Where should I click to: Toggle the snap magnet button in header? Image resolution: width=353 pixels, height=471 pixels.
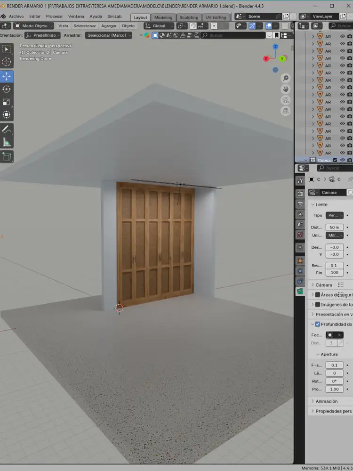[x=193, y=26]
